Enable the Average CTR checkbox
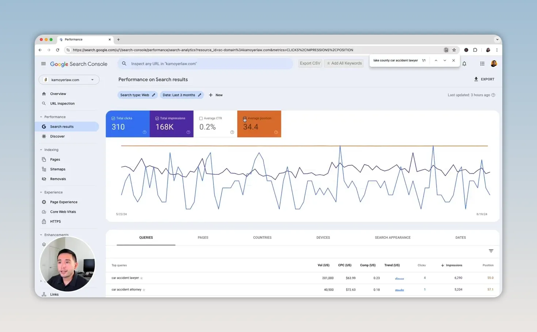This screenshot has width=537, height=332. click(x=201, y=119)
